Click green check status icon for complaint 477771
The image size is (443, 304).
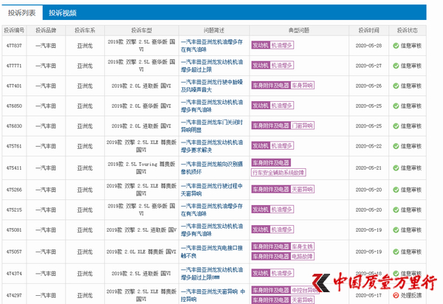click(396, 66)
